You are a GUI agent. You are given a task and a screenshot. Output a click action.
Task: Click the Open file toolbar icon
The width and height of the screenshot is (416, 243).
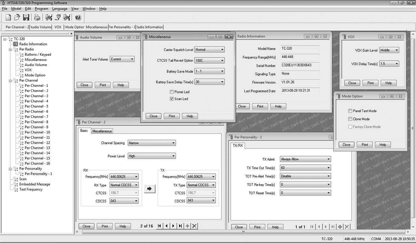click(x=17, y=18)
